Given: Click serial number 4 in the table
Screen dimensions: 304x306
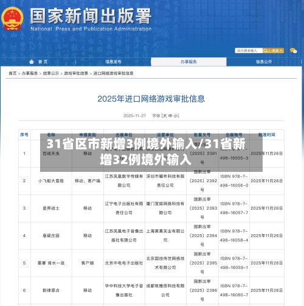Looking at the screenshot, I should tap(24, 236).
